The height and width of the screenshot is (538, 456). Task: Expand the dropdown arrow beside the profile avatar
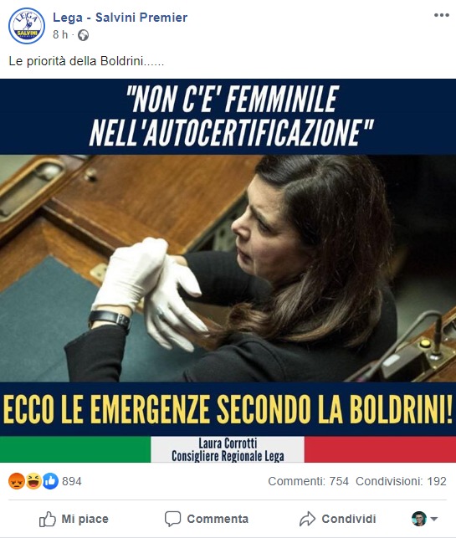[x=434, y=519]
